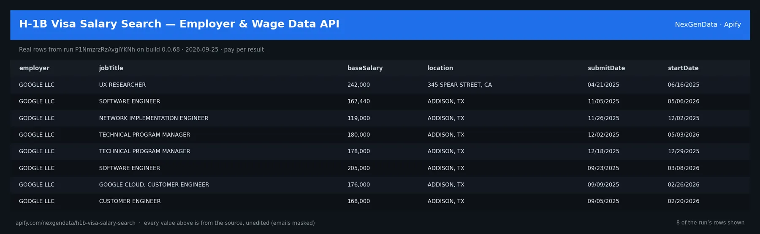Viewport: 760px width, 234px height.
Task: Select start date 05/06/2026
Action: [683, 101]
